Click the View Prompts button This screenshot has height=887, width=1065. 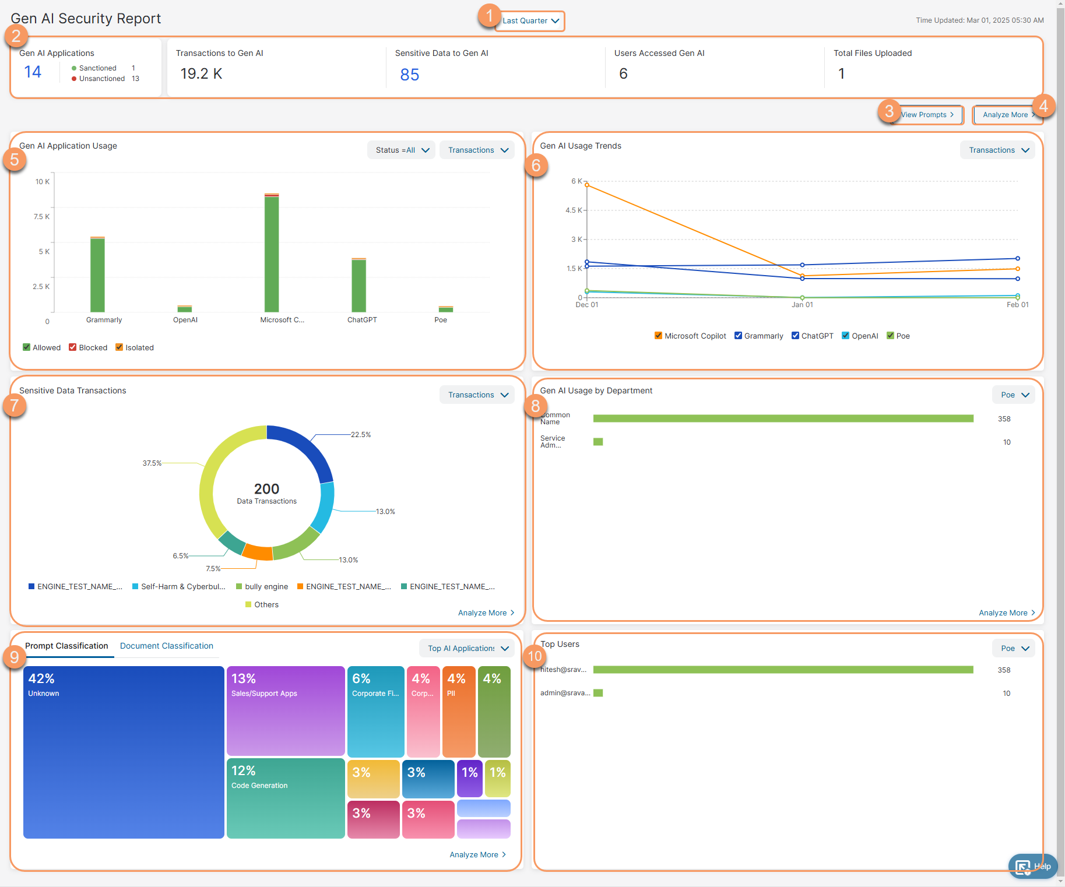click(927, 115)
